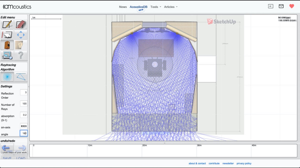
Task: Activate the blue move arrows tool
Action: click(x=20, y=35)
